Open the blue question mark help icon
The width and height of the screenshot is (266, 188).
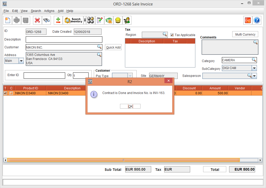tap(257, 20)
